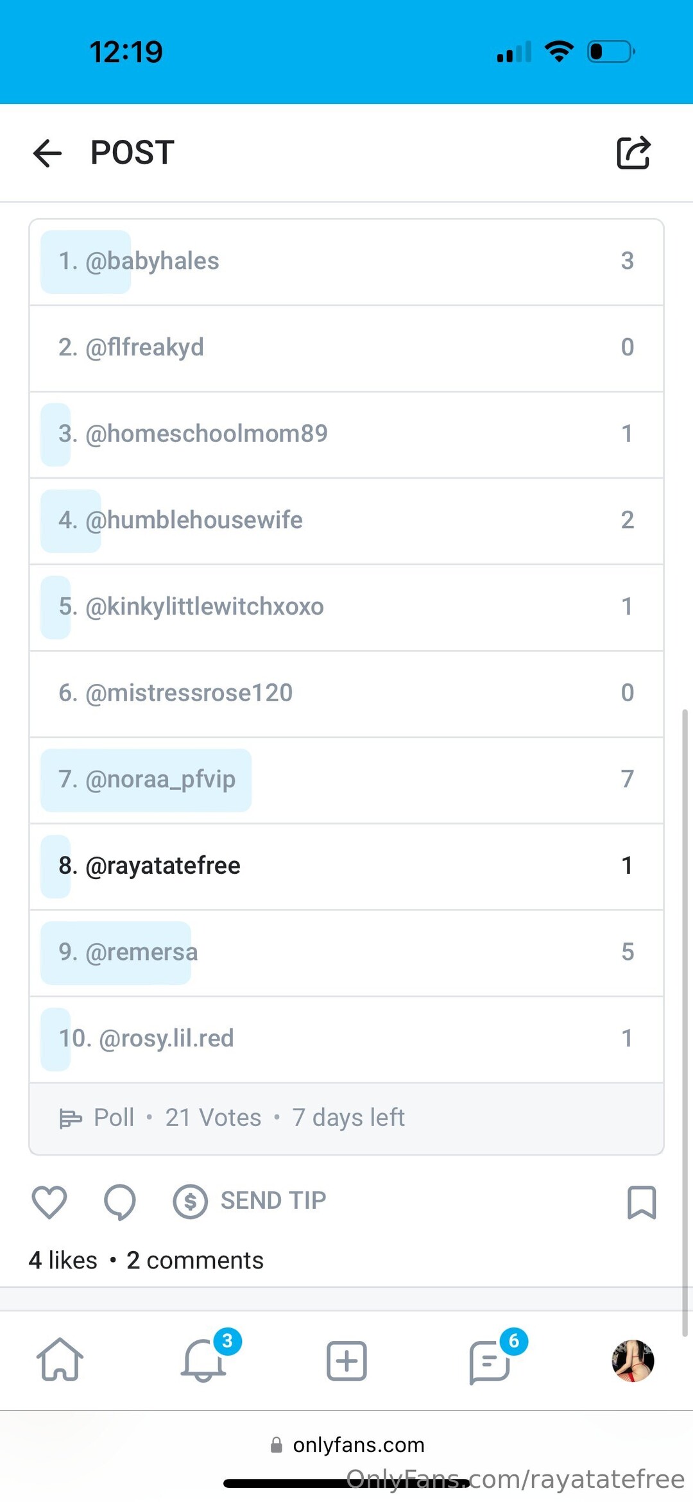Image resolution: width=693 pixels, height=1502 pixels.
Task: Select poll option @remersa
Action: [346, 953]
